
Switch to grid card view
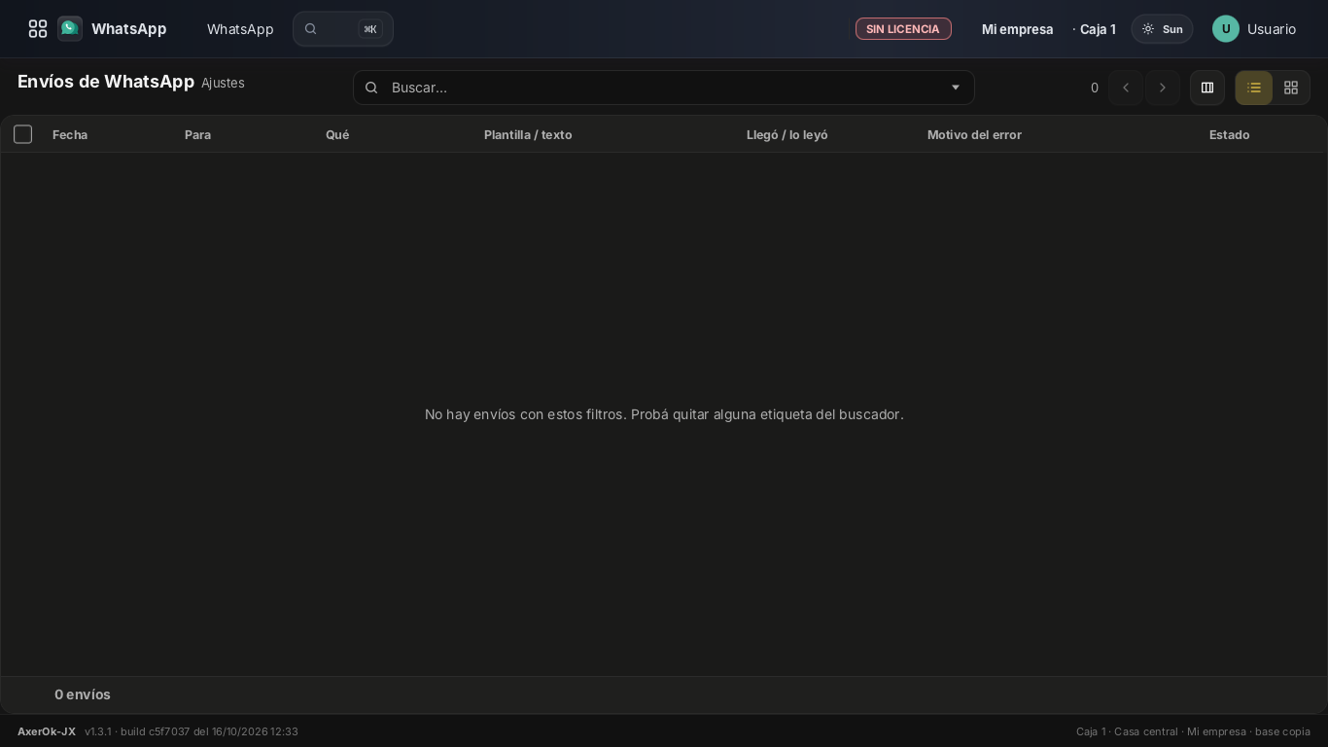pyautogui.click(x=1291, y=88)
